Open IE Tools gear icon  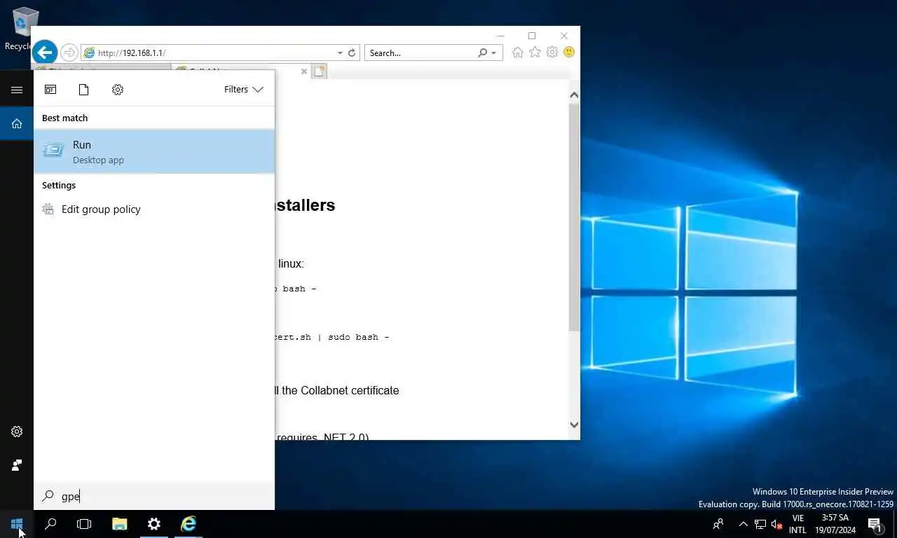[x=552, y=53]
